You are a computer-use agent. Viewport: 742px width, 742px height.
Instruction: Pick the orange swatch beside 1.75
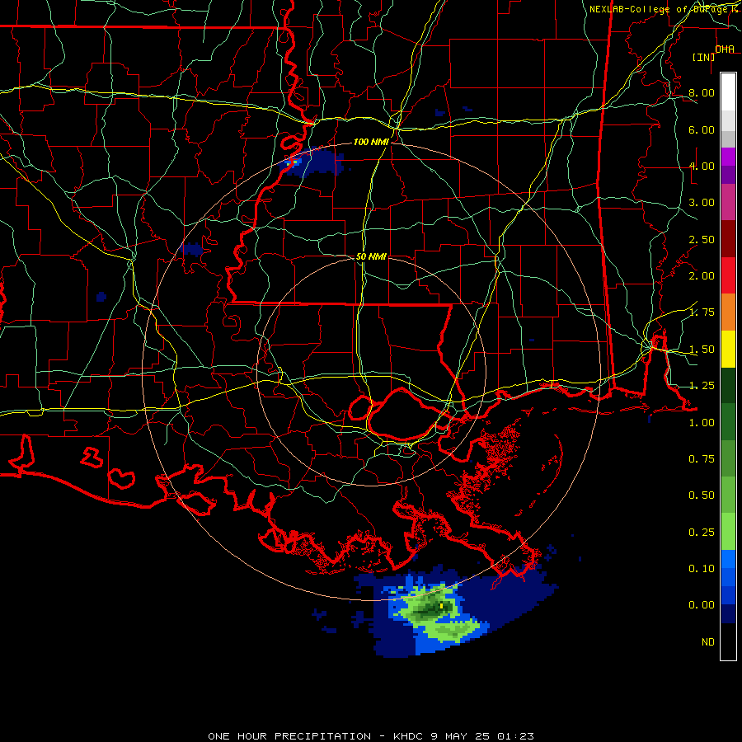(x=728, y=312)
